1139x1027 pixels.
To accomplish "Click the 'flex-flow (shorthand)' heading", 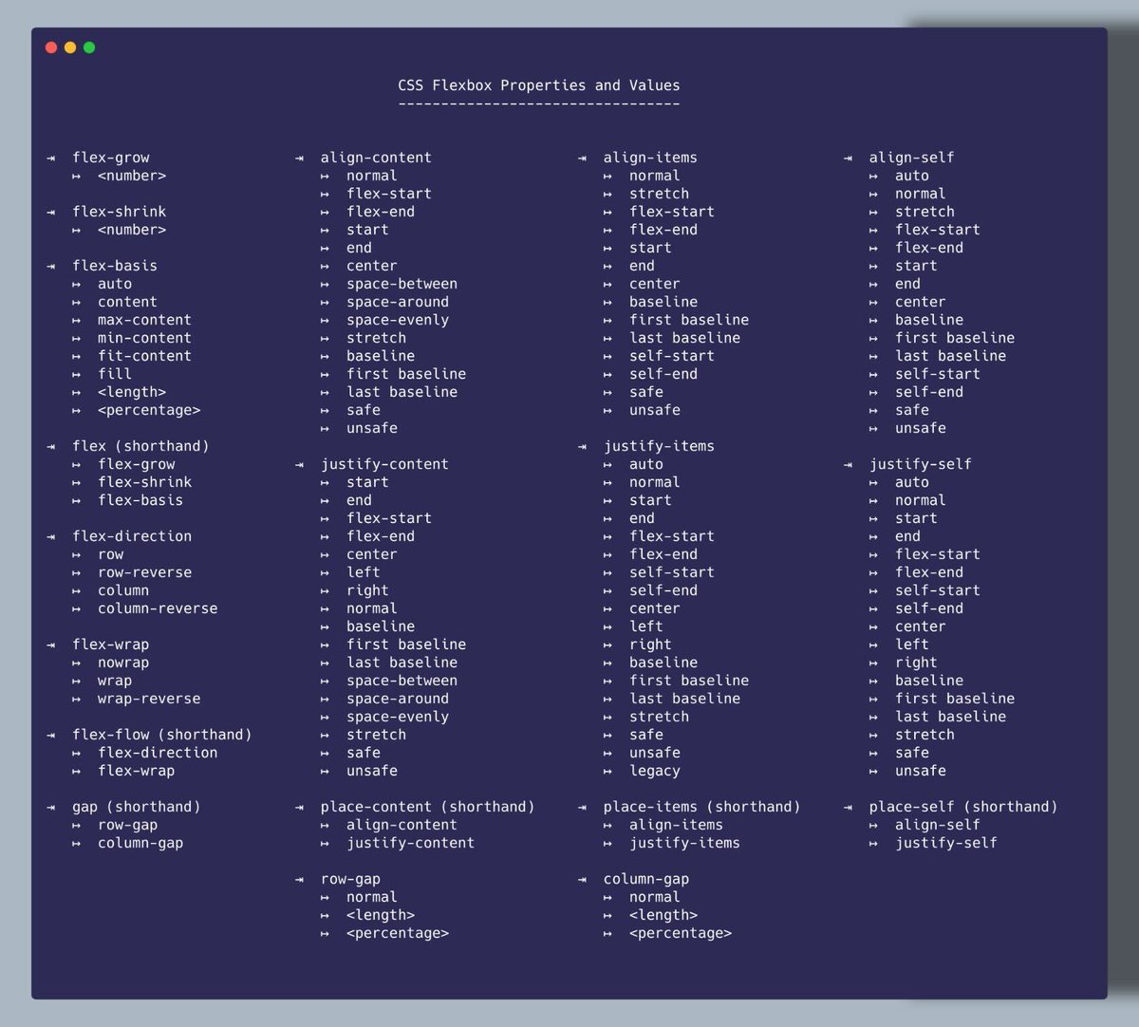I will [162, 735].
